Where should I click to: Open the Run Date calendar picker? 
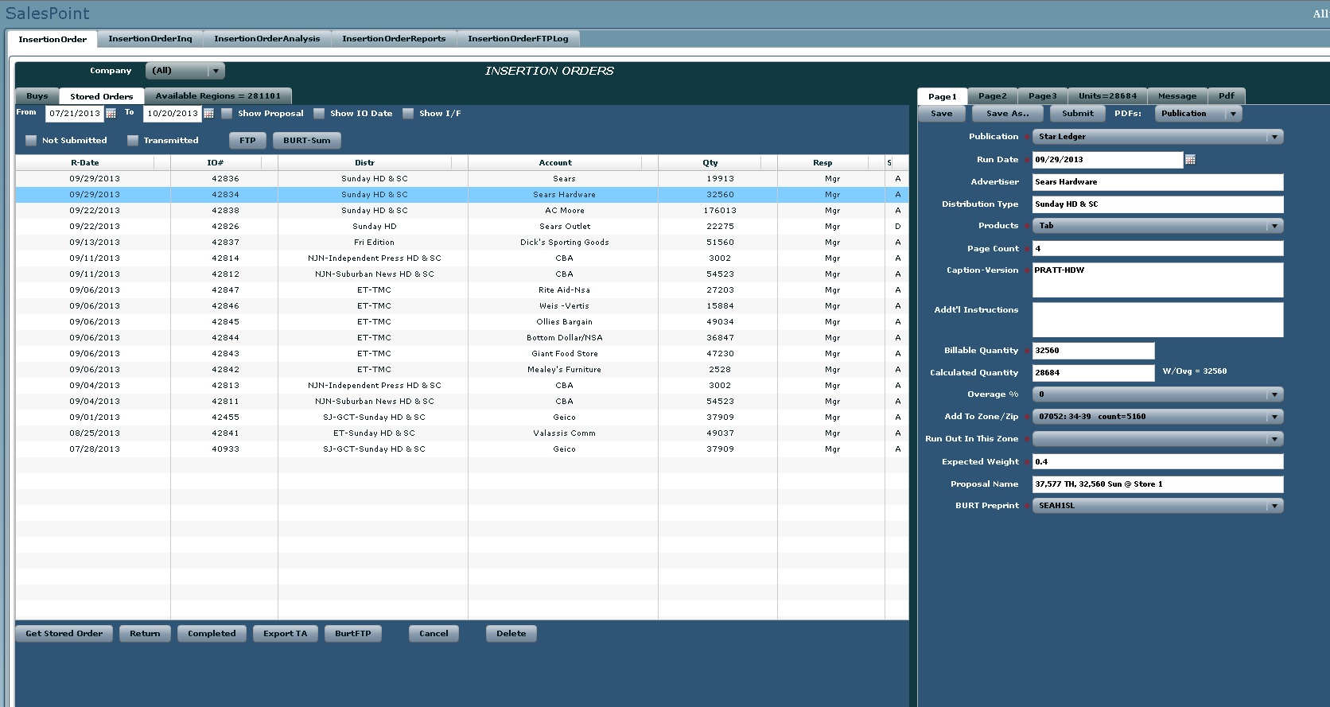point(1190,160)
